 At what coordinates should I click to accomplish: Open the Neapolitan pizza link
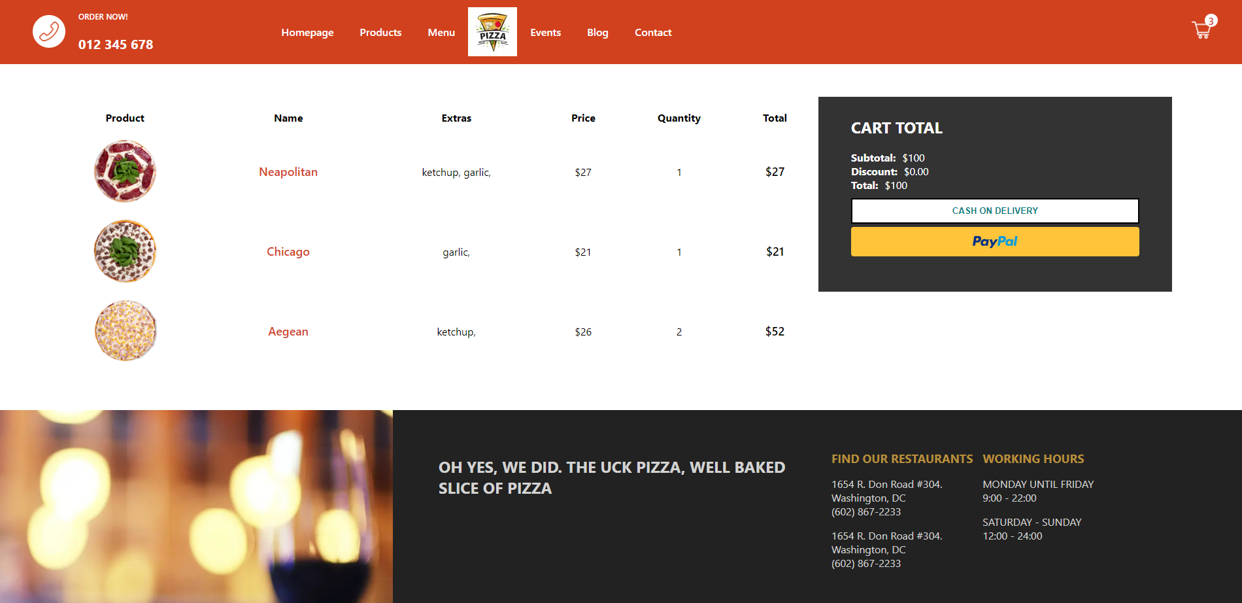click(288, 172)
